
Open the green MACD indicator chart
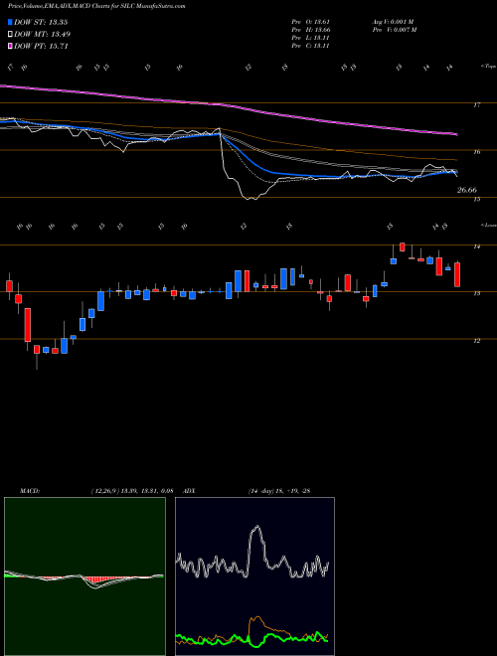84,576
